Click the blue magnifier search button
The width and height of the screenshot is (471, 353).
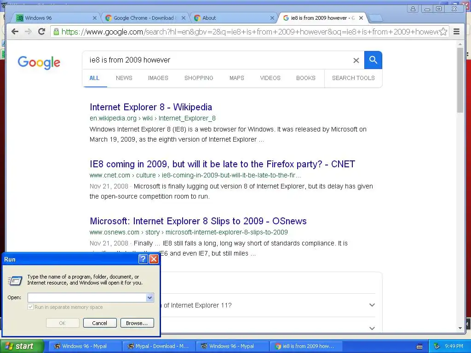(x=373, y=60)
